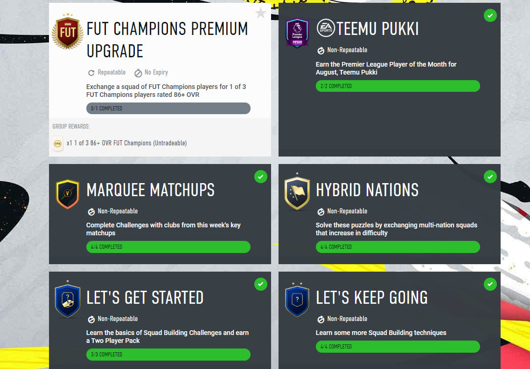This screenshot has height=369, width=530.
Task: Click the No Expiry timer icon
Action: [138, 73]
